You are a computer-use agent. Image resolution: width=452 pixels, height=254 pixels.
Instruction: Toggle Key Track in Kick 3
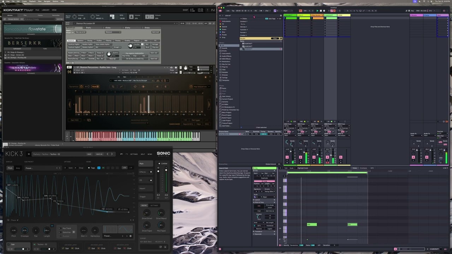tap(60, 228)
